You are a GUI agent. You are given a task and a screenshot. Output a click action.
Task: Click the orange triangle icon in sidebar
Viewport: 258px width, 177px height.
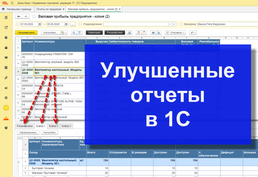[x=6, y=118]
